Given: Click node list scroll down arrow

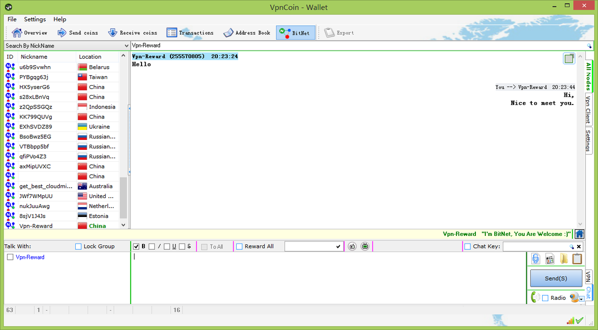Looking at the screenshot, I should 124,225.
